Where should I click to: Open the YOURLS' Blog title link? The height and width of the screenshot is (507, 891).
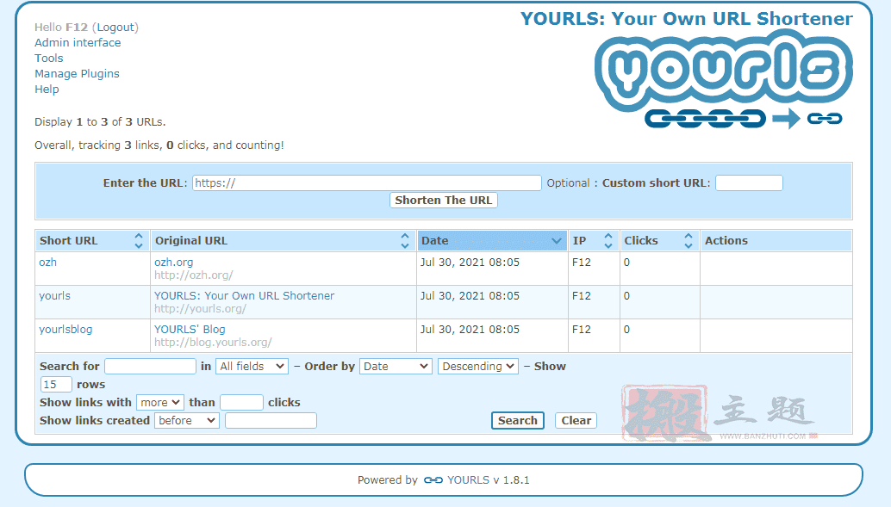(x=190, y=330)
